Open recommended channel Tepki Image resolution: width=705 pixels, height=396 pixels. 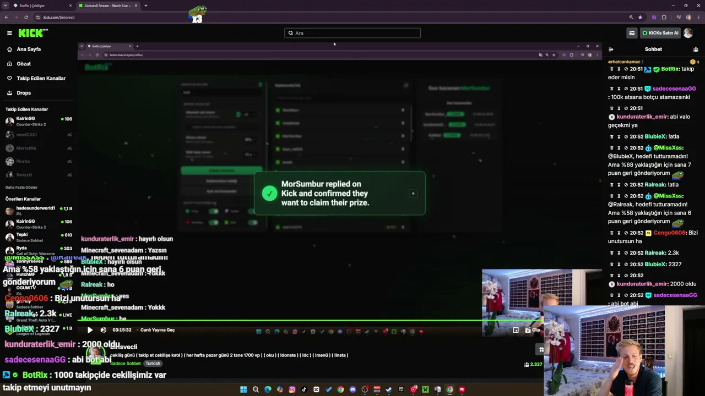39,237
